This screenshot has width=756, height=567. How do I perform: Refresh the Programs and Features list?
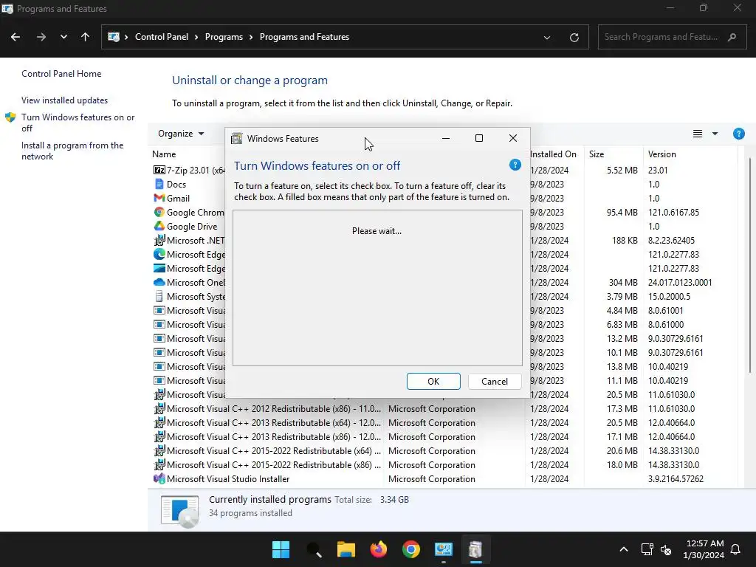tap(574, 38)
